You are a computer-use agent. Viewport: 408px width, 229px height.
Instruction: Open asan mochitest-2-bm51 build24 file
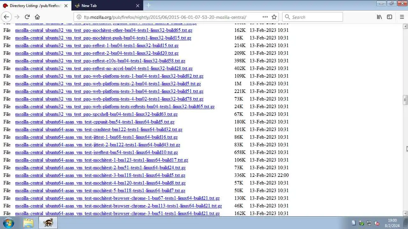100,168
